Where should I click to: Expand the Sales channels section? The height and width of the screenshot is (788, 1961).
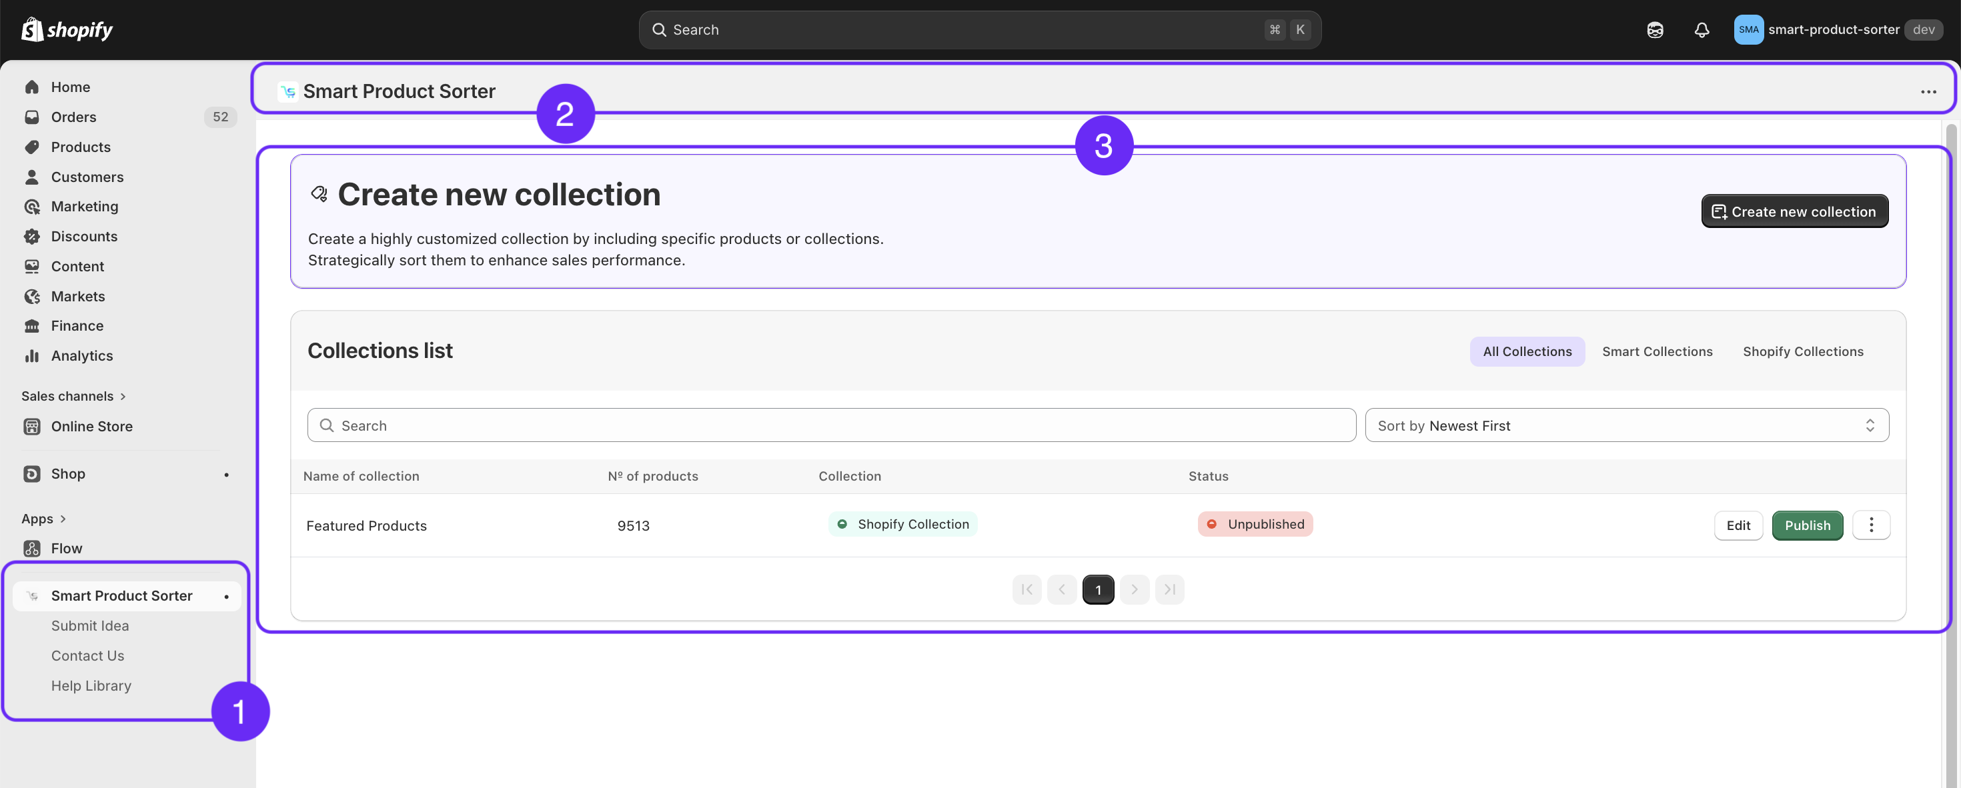click(74, 396)
